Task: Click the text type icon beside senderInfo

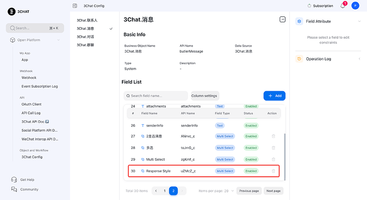Action: tap(143, 126)
